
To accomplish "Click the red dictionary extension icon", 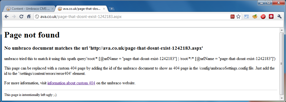I will click(233, 17).
